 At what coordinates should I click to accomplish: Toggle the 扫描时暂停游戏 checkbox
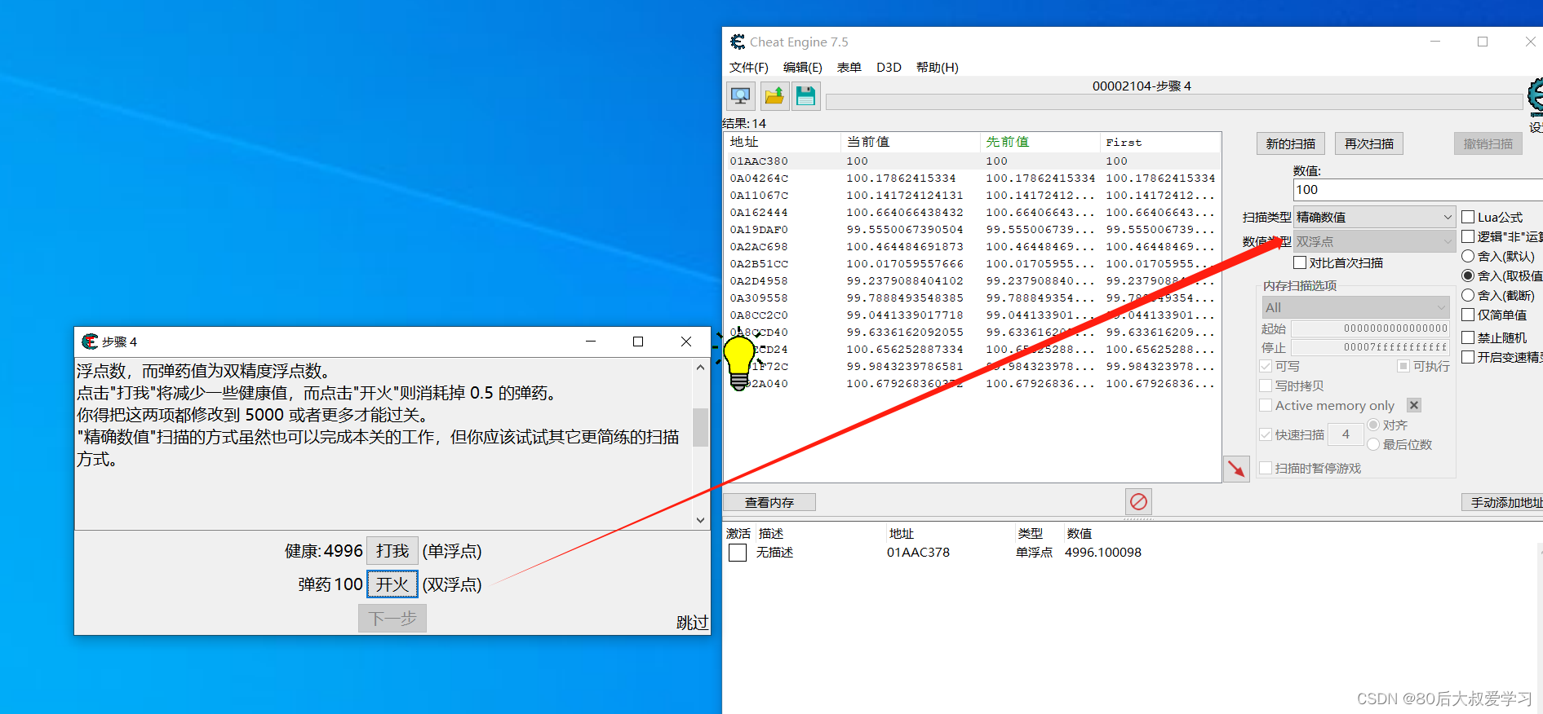pos(1266,468)
